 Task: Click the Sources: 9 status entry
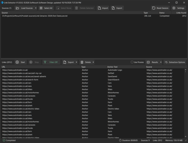click(x=145, y=140)
